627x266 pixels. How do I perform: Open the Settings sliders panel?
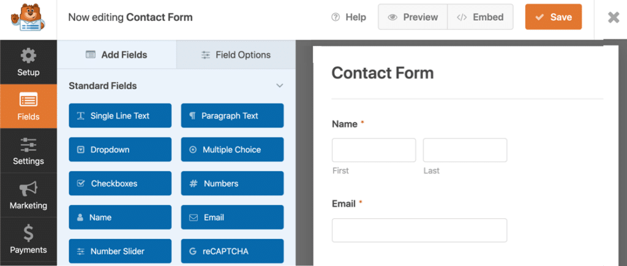[28, 151]
